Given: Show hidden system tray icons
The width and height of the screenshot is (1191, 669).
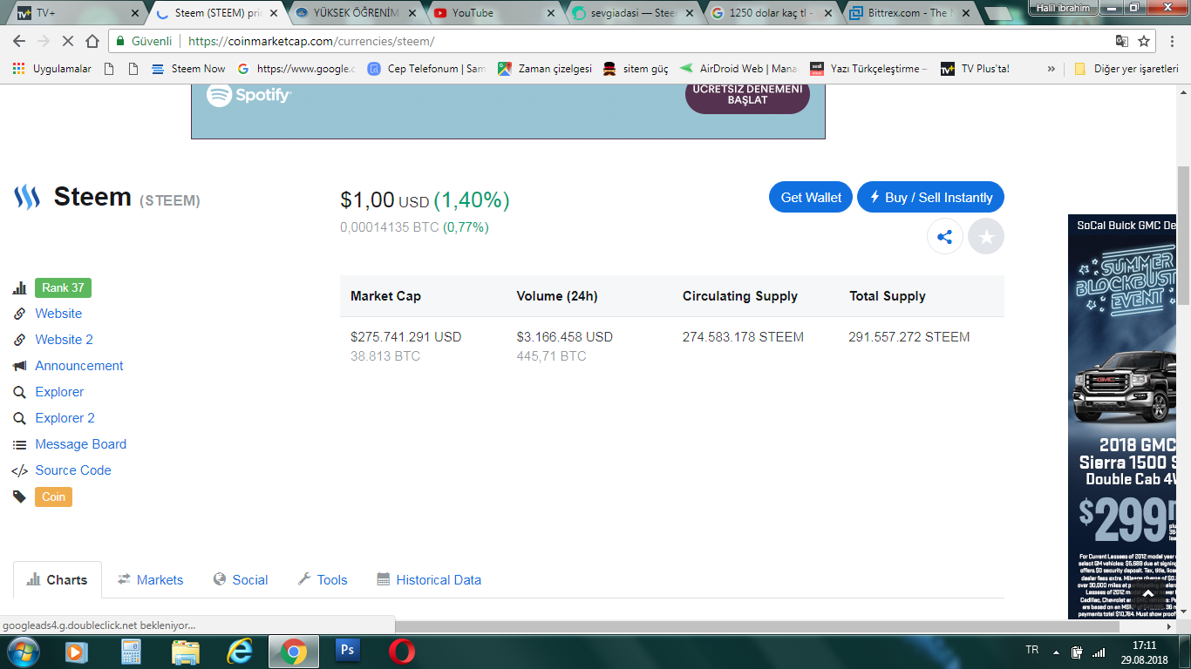Looking at the screenshot, I should pos(1057,652).
